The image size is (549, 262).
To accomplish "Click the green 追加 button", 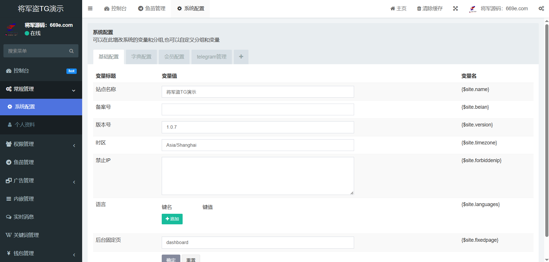I will [172, 219].
